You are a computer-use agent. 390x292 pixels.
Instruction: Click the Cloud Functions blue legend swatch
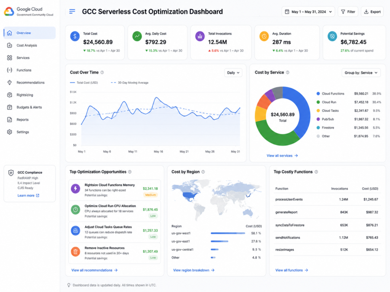click(x=318, y=94)
